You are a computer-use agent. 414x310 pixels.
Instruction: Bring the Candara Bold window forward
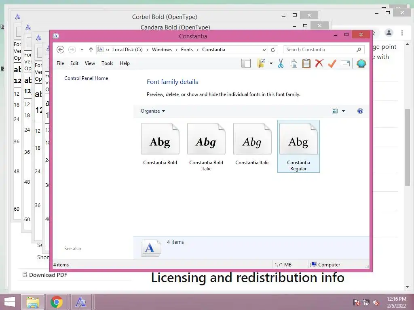coord(175,27)
